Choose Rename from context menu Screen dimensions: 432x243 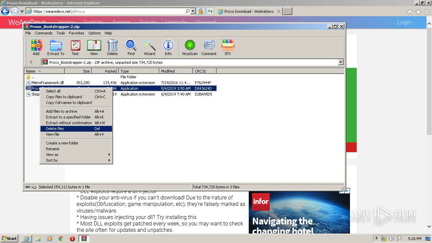(76, 149)
